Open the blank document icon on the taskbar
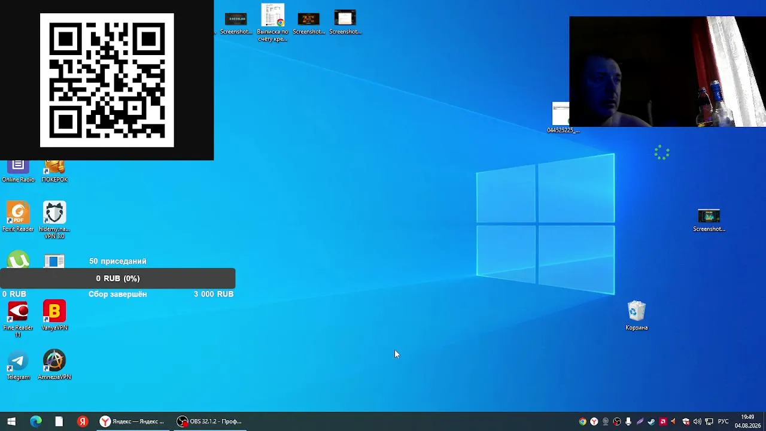This screenshot has height=431, width=766. (59, 421)
